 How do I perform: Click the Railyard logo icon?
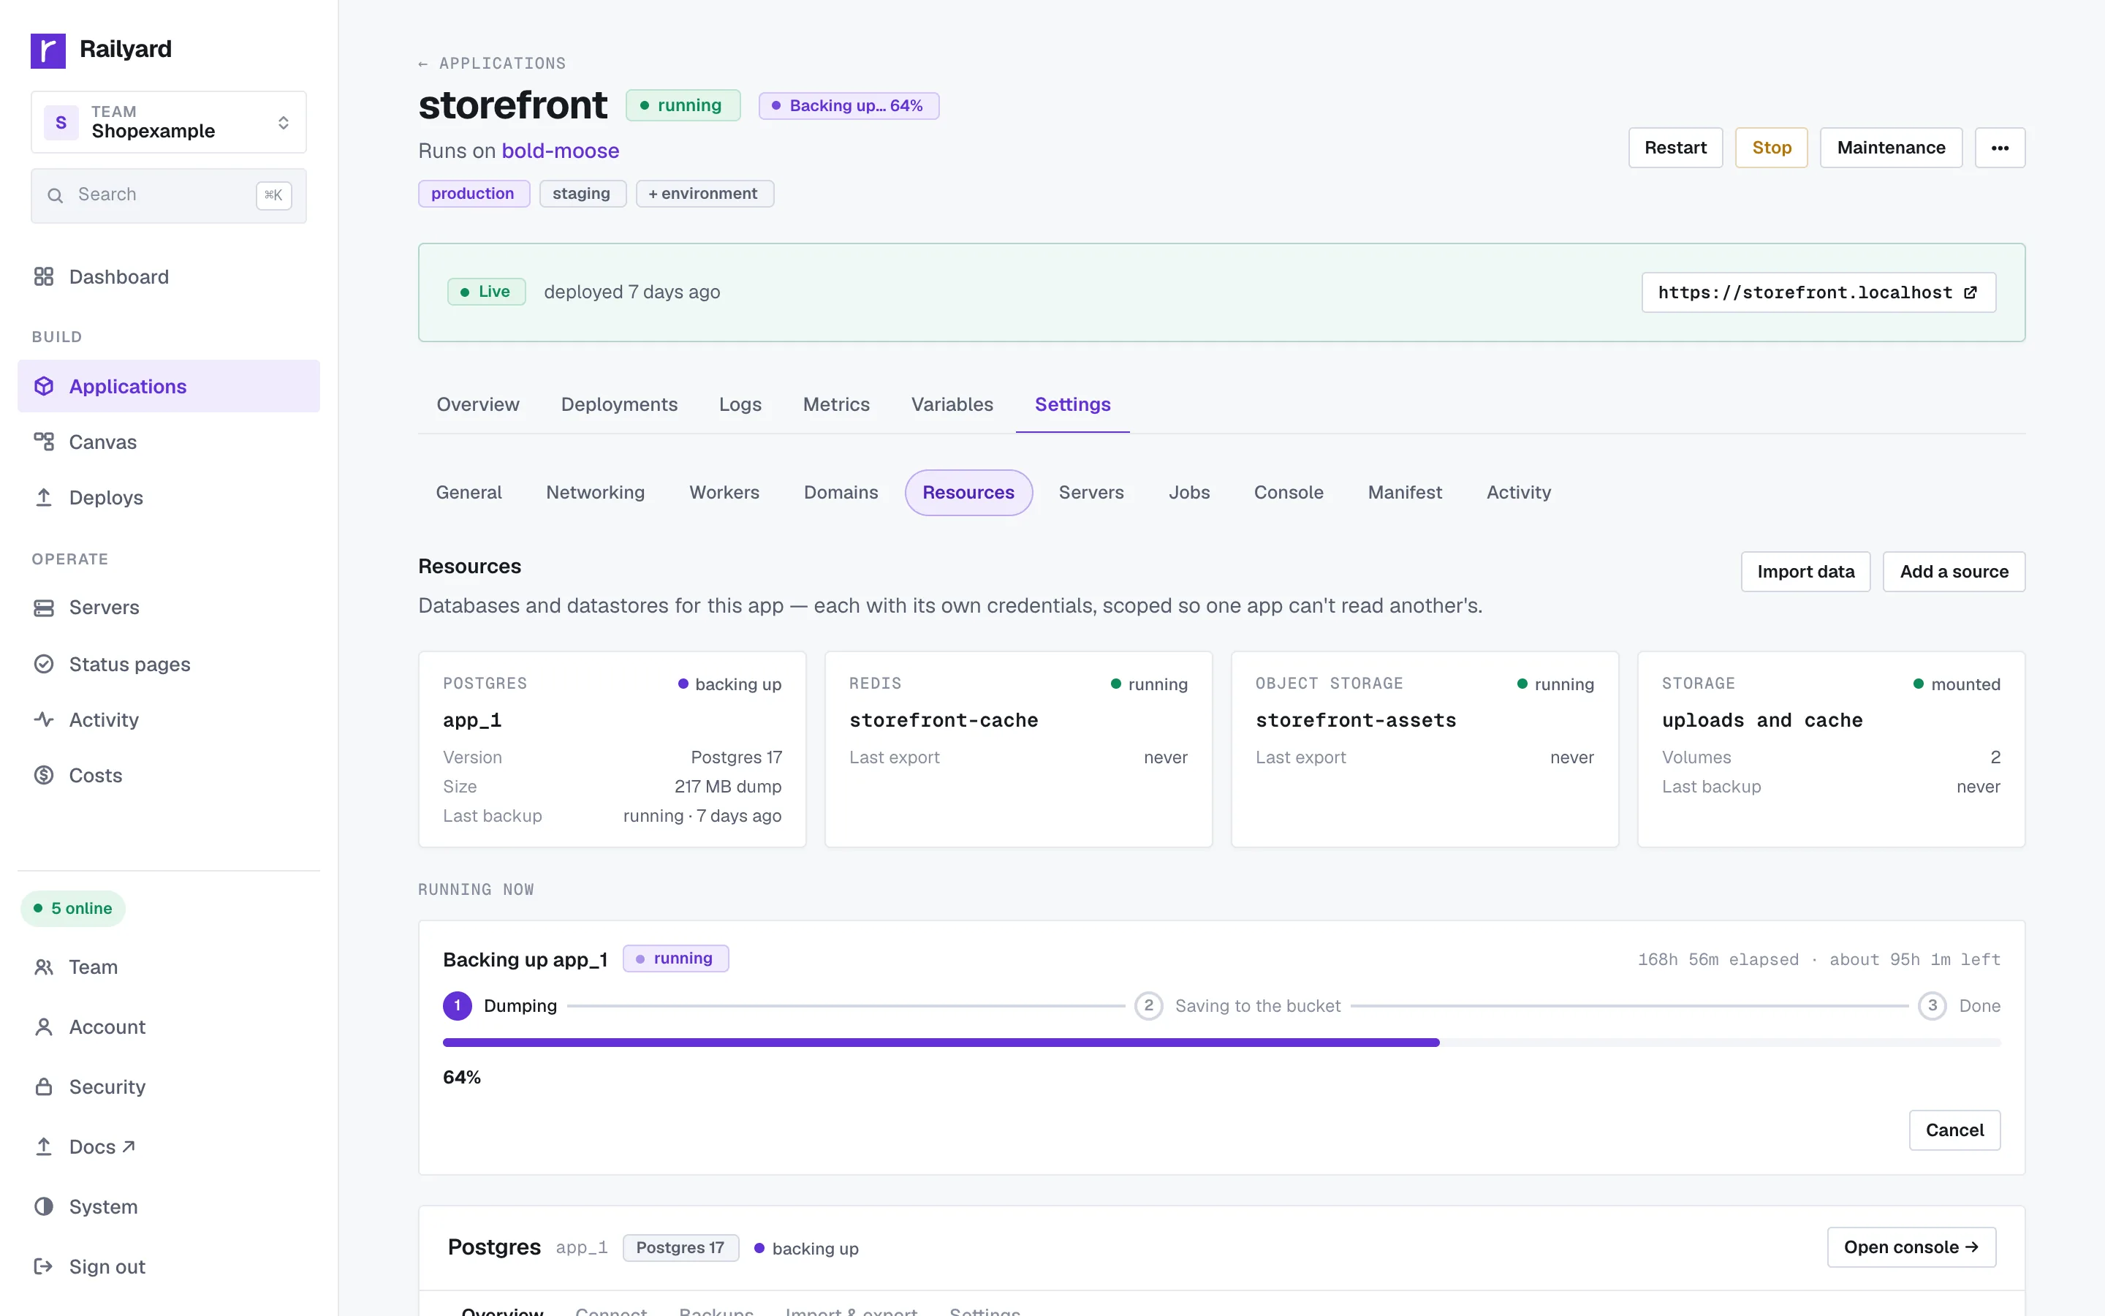(48, 50)
